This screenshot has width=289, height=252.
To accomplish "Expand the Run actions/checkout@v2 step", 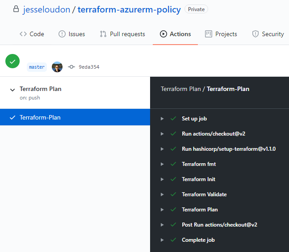I will click(162, 134).
